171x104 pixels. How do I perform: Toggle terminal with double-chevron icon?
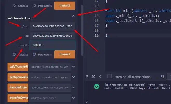pyautogui.click(x=87, y=76)
